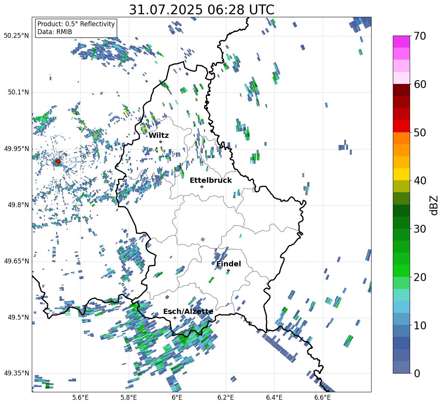The width and height of the screenshot is (443, 405).
Task: Click the colorbar tick label 10
Action: (x=420, y=325)
